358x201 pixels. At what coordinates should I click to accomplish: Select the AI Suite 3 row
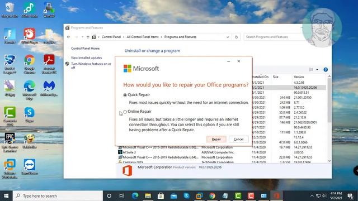222,152
